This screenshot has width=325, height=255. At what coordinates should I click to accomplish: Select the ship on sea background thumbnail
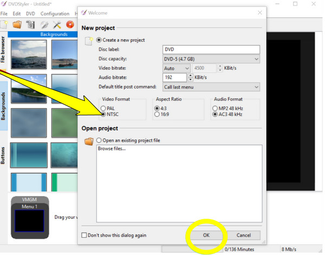tap(64, 54)
